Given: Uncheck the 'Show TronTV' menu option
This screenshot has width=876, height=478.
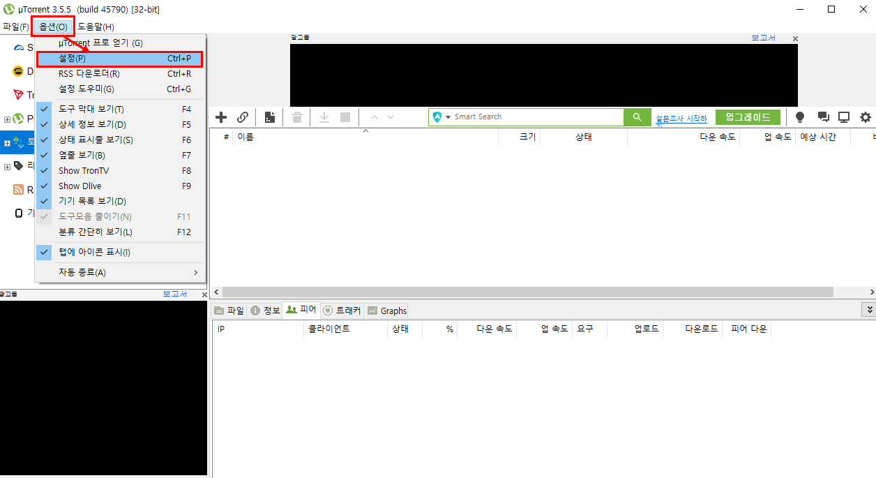Looking at the screenshot, I should tap(121, 170).
